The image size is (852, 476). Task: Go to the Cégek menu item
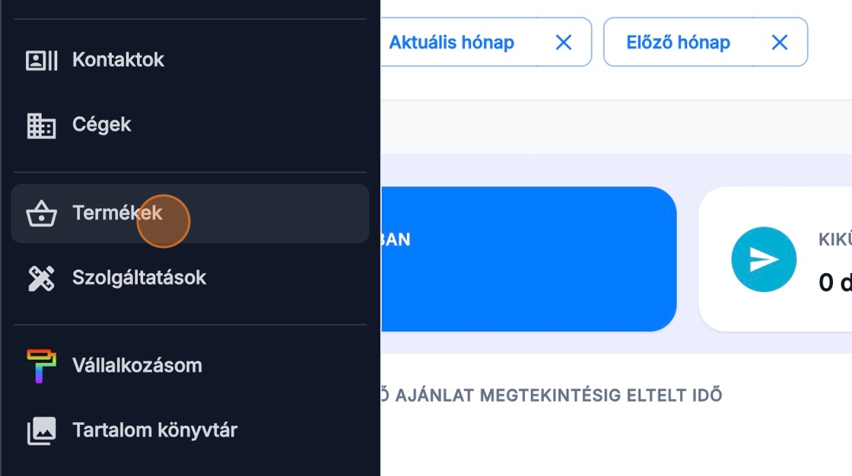102,125
